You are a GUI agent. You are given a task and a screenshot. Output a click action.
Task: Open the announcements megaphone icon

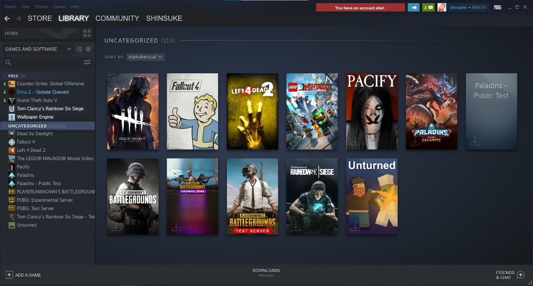click(413, 7)
